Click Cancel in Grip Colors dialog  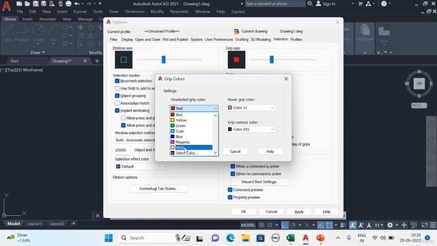(235, 152)
